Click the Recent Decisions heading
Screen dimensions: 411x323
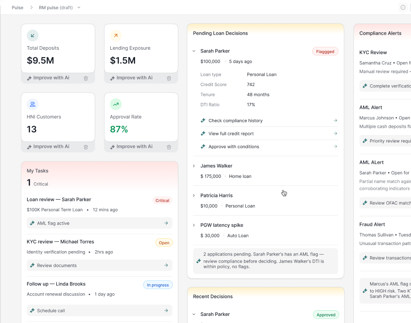(213, 296)
